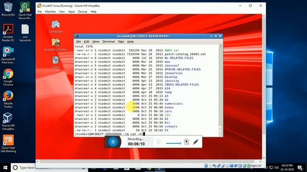Open the terminal View menu
Viewport: 307px width, 172px height.
[96, 42]
